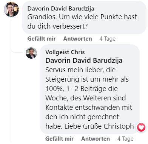
Task: Click the red heart reaction icon
Action: (x=141, y=127)
